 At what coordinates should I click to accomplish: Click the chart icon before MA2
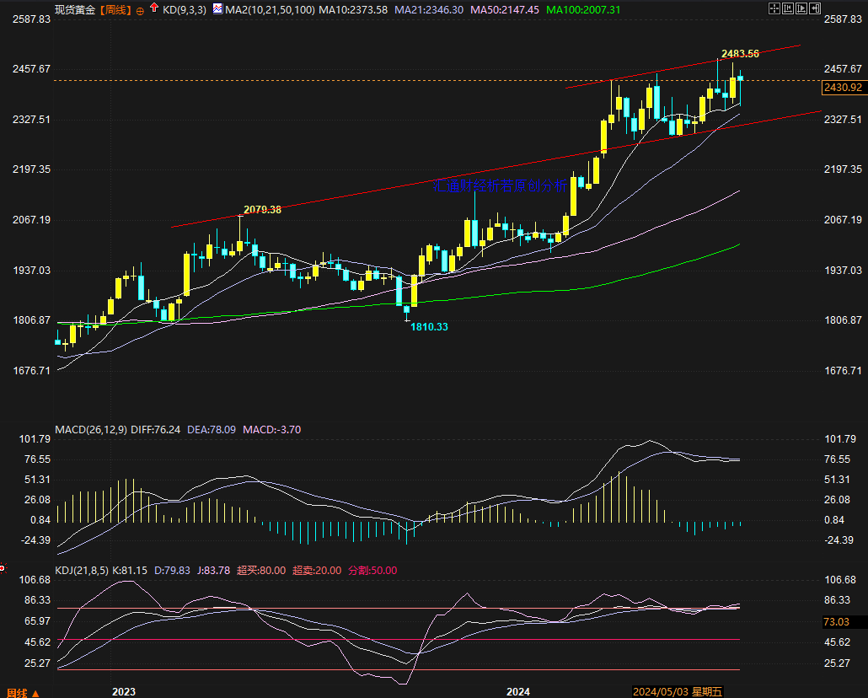[217, 10]
